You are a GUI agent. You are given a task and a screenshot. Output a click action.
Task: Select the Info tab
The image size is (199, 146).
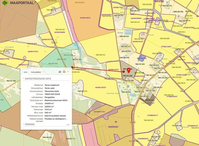(x=25, y=72)
